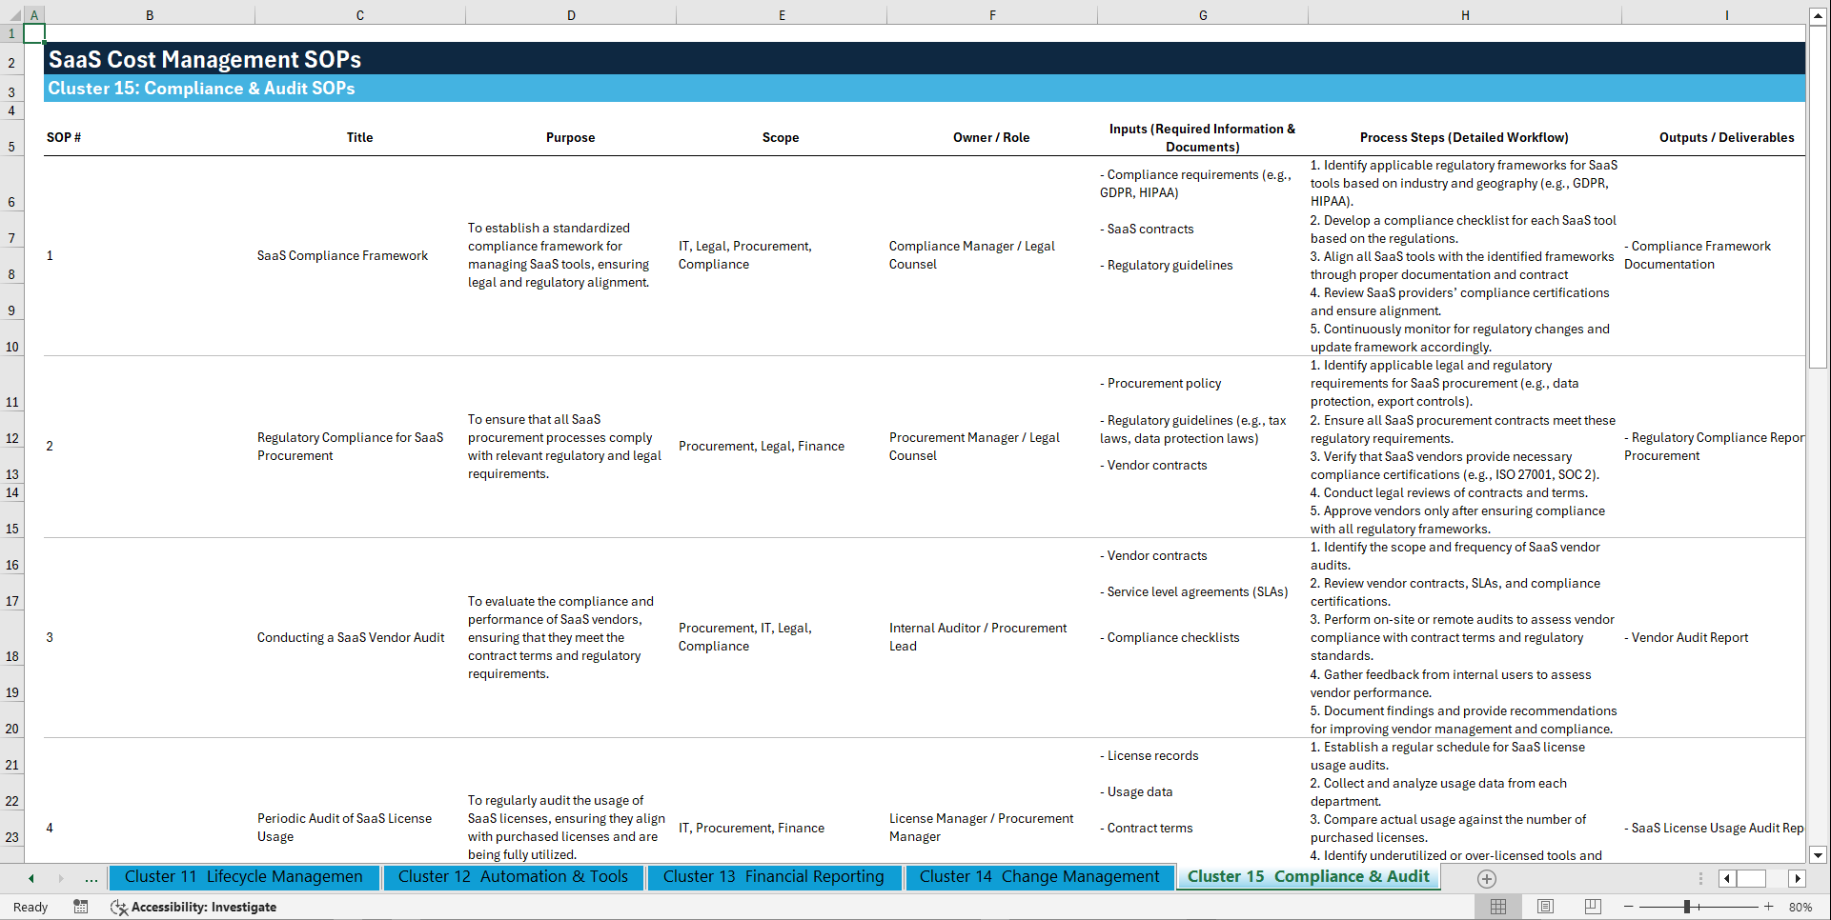
Task: Click the previous sheet navigation arrow
Action: [31, 878]
